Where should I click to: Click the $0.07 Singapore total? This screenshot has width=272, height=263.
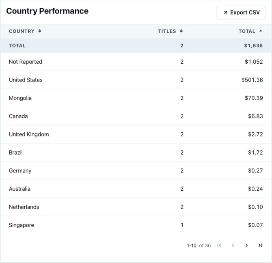(255, 225)
